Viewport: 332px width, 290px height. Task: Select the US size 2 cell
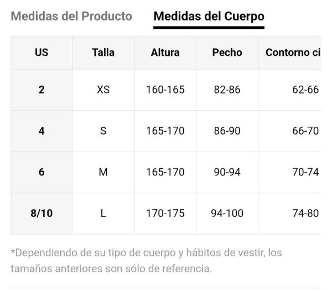[41, 90]
